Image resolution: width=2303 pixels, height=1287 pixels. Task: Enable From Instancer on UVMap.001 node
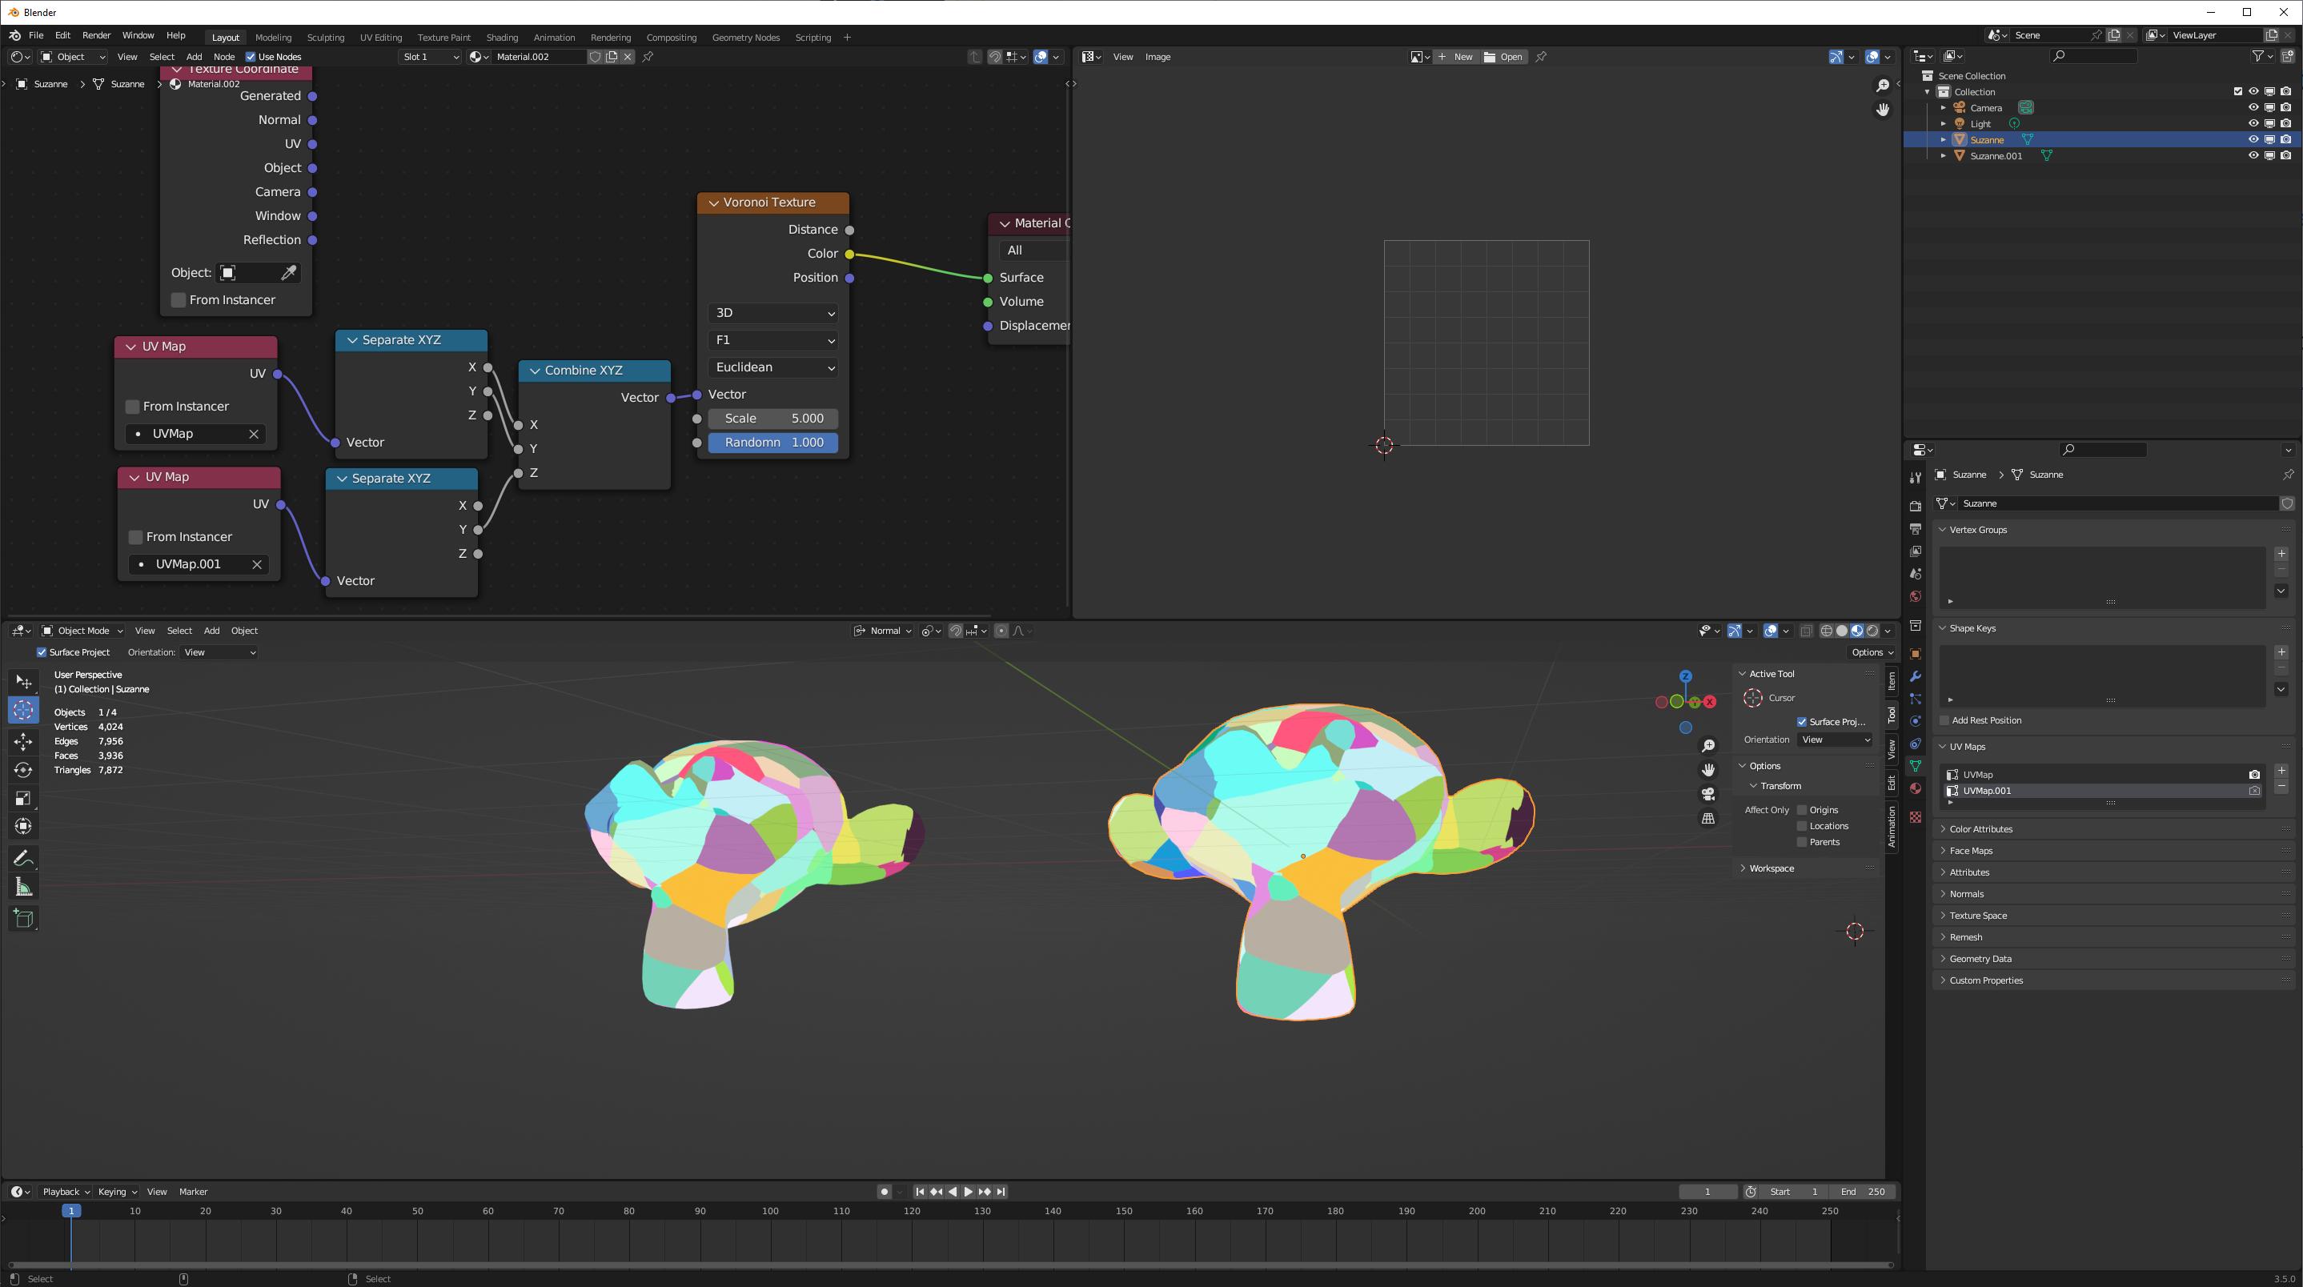tap(136, 537)
